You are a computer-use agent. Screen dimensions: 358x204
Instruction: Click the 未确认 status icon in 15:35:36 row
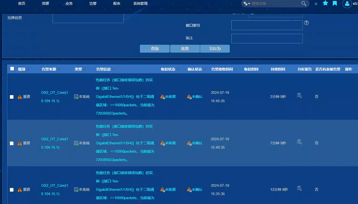pyautogui.click(x=189, y=190)
